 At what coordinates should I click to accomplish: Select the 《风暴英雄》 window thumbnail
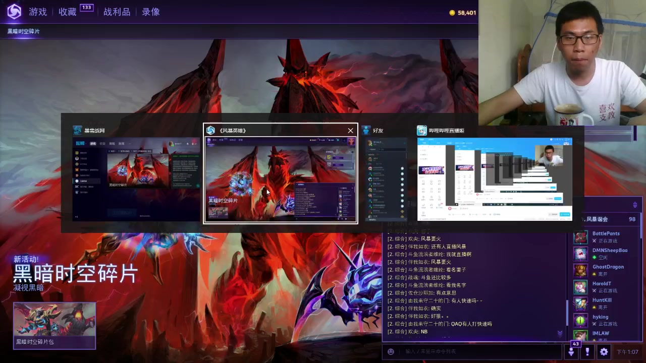coord(281,179)
